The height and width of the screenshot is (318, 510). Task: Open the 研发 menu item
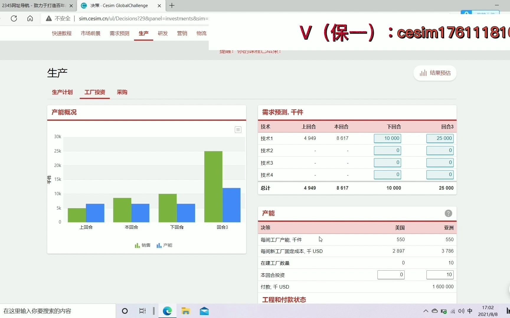(x=163, y=33)
